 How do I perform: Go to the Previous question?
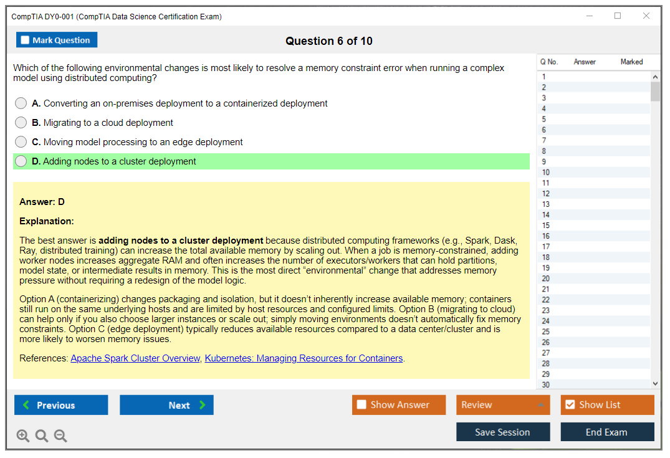click(x=61, y=405)
